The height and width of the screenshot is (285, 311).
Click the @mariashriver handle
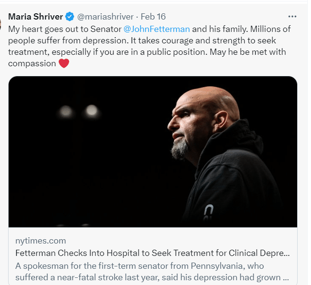point(106,17)
